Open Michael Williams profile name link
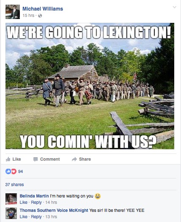 click(43, 9)
